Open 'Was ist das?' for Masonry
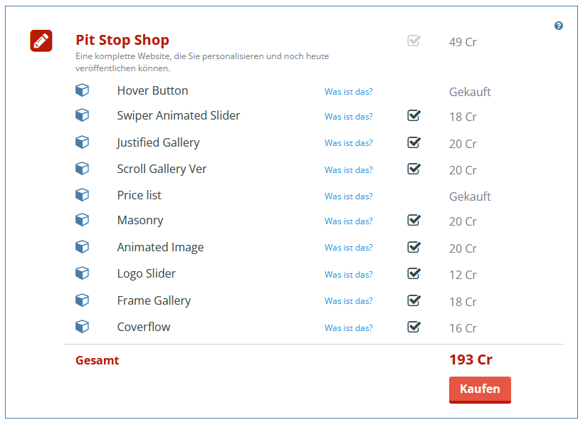 pos(349,221)
